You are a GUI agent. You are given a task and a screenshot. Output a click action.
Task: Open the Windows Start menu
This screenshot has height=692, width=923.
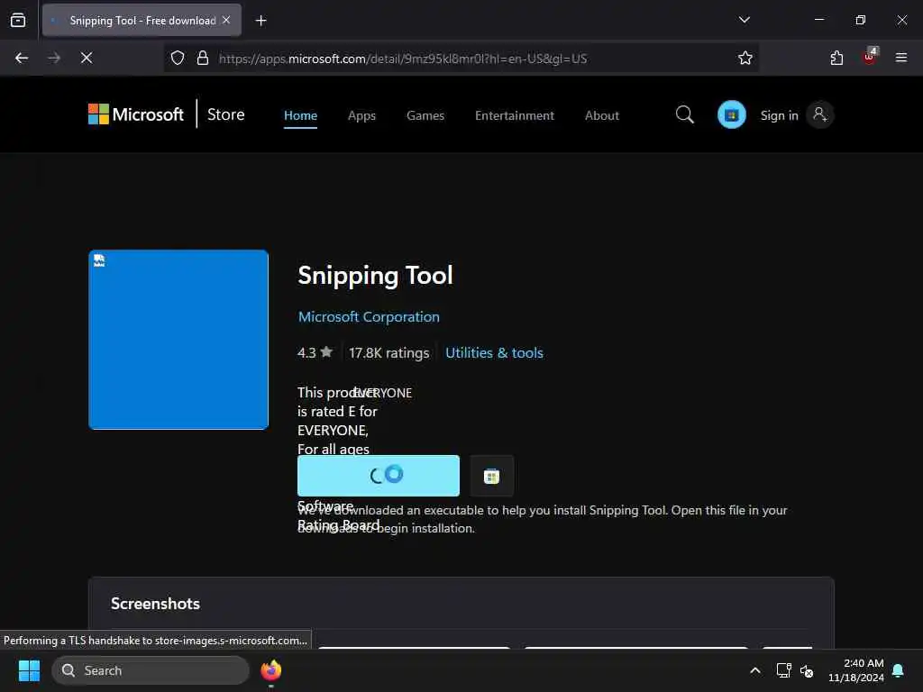coord(29,670)
